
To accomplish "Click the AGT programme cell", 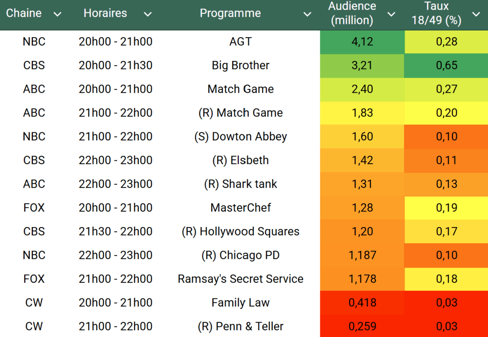I will 241,42.
